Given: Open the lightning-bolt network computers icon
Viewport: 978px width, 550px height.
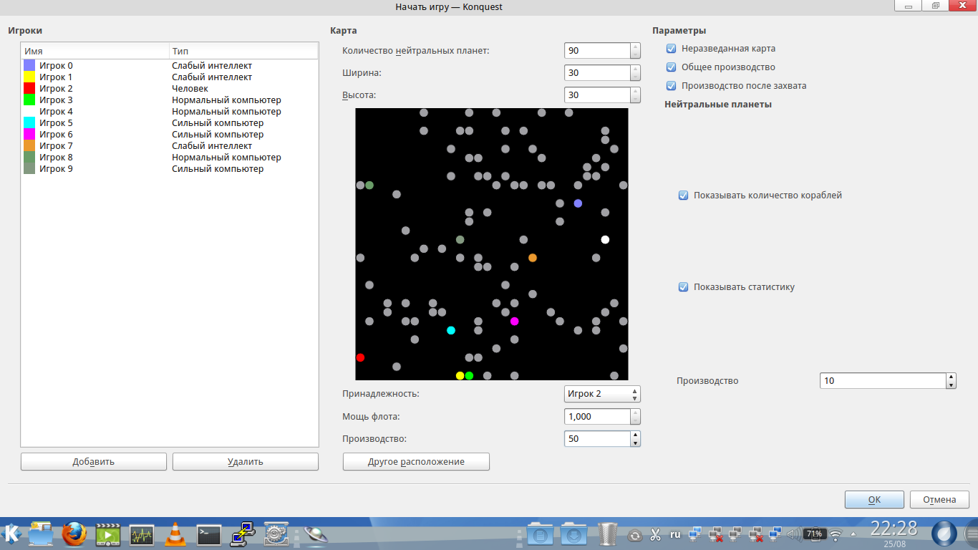Looking at the screenshot, I should [x=243, y=534].
